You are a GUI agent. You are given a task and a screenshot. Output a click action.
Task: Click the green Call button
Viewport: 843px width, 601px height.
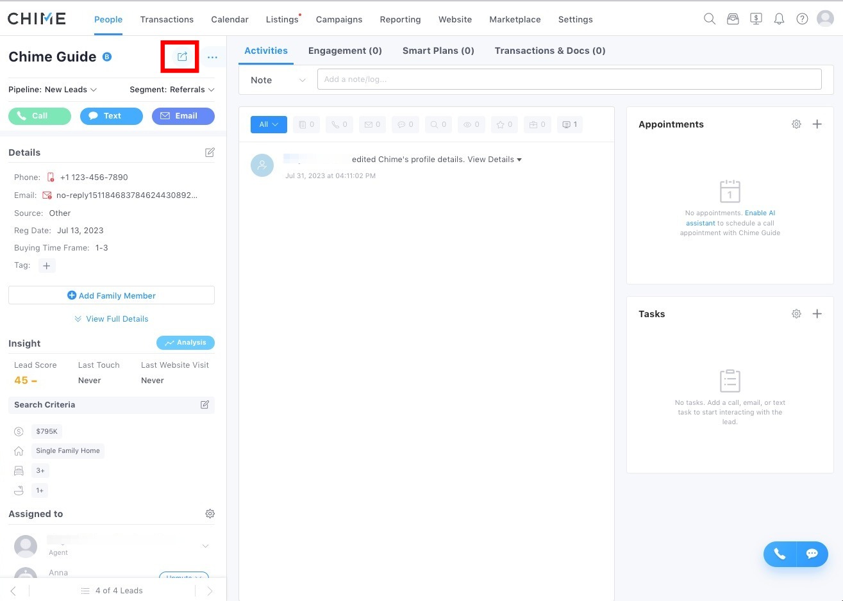coord(40,116)
